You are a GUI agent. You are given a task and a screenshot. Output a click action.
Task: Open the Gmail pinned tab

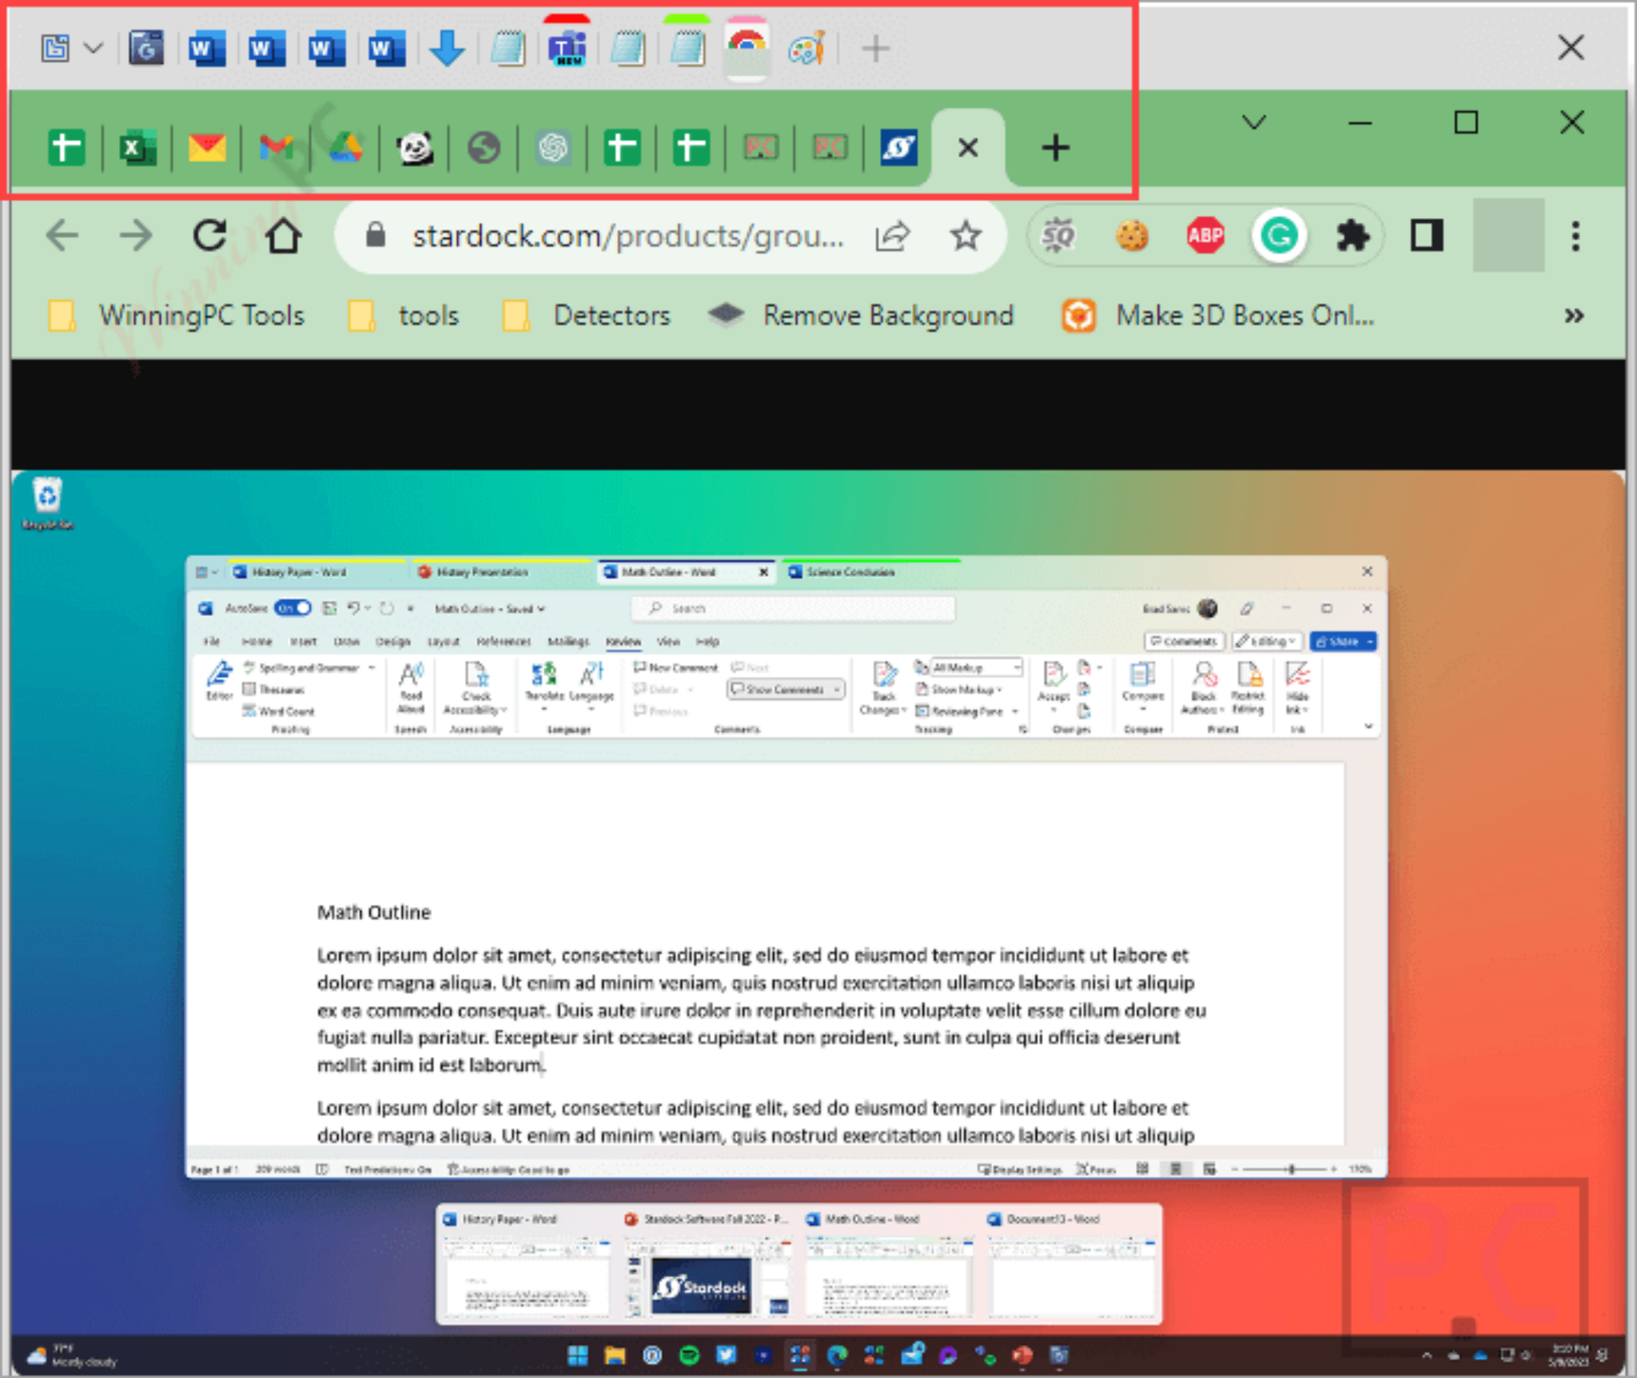pos(276,148)
